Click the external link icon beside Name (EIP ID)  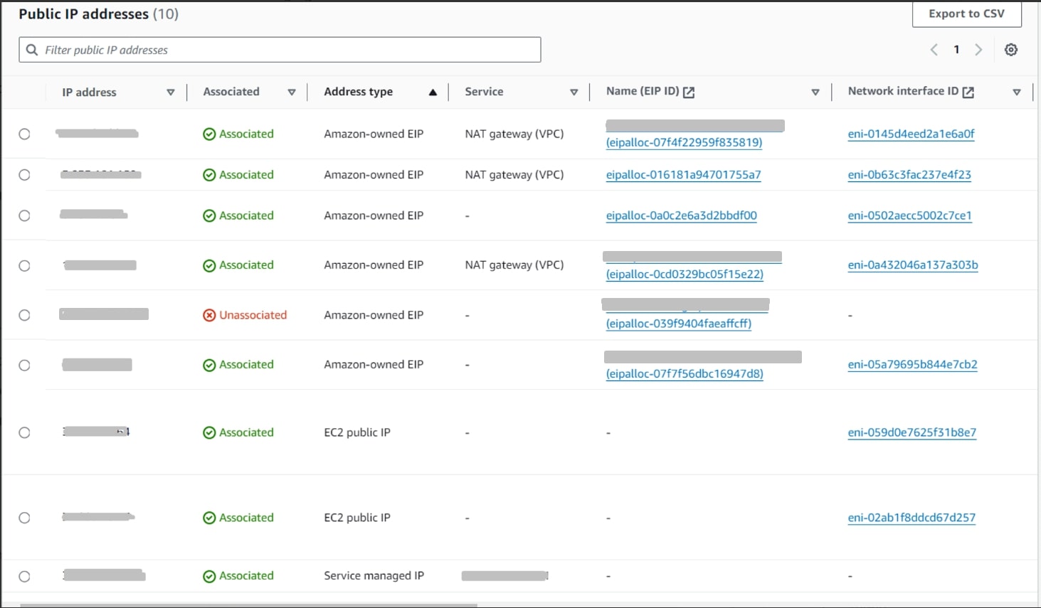coord(687,91)
